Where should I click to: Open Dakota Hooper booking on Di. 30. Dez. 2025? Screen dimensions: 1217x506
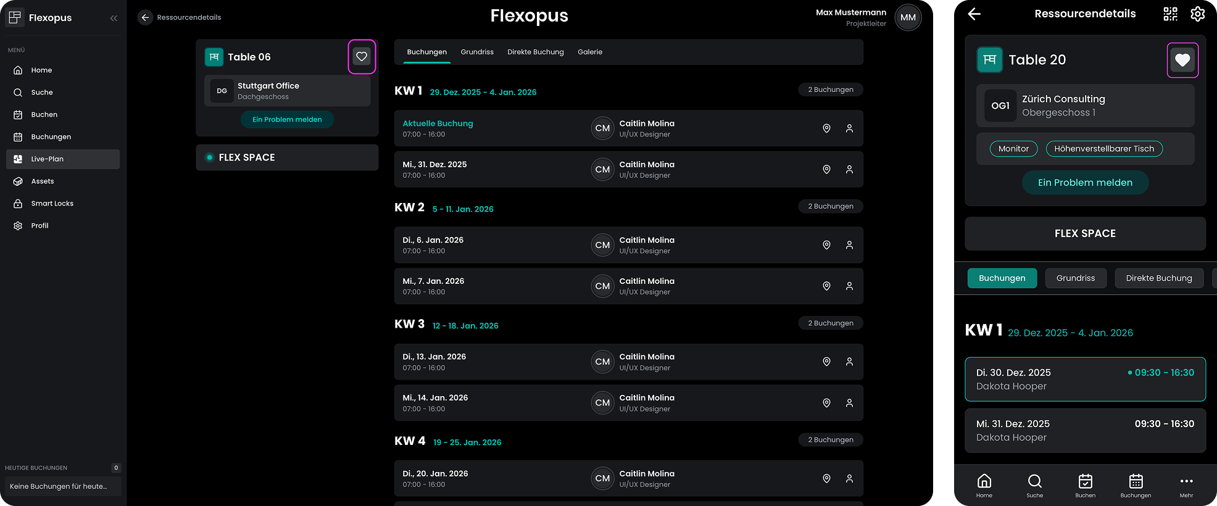coord(1085,379)
